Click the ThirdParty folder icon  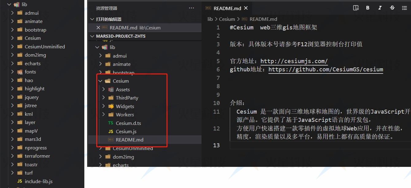(x=111, y=98)
